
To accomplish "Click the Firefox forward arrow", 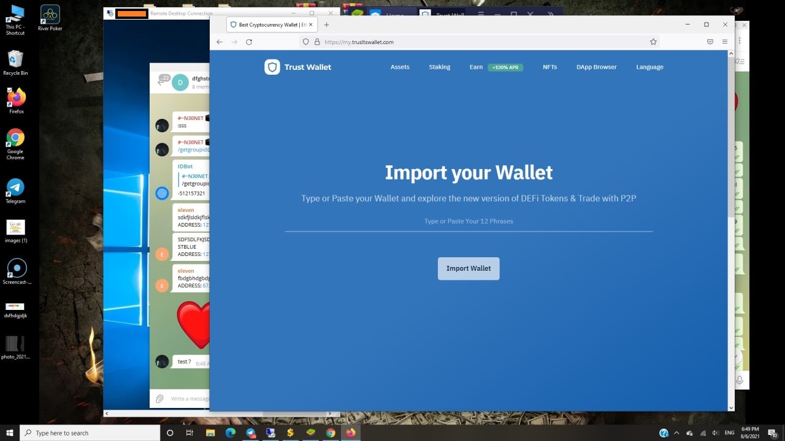I will point(234,42).
